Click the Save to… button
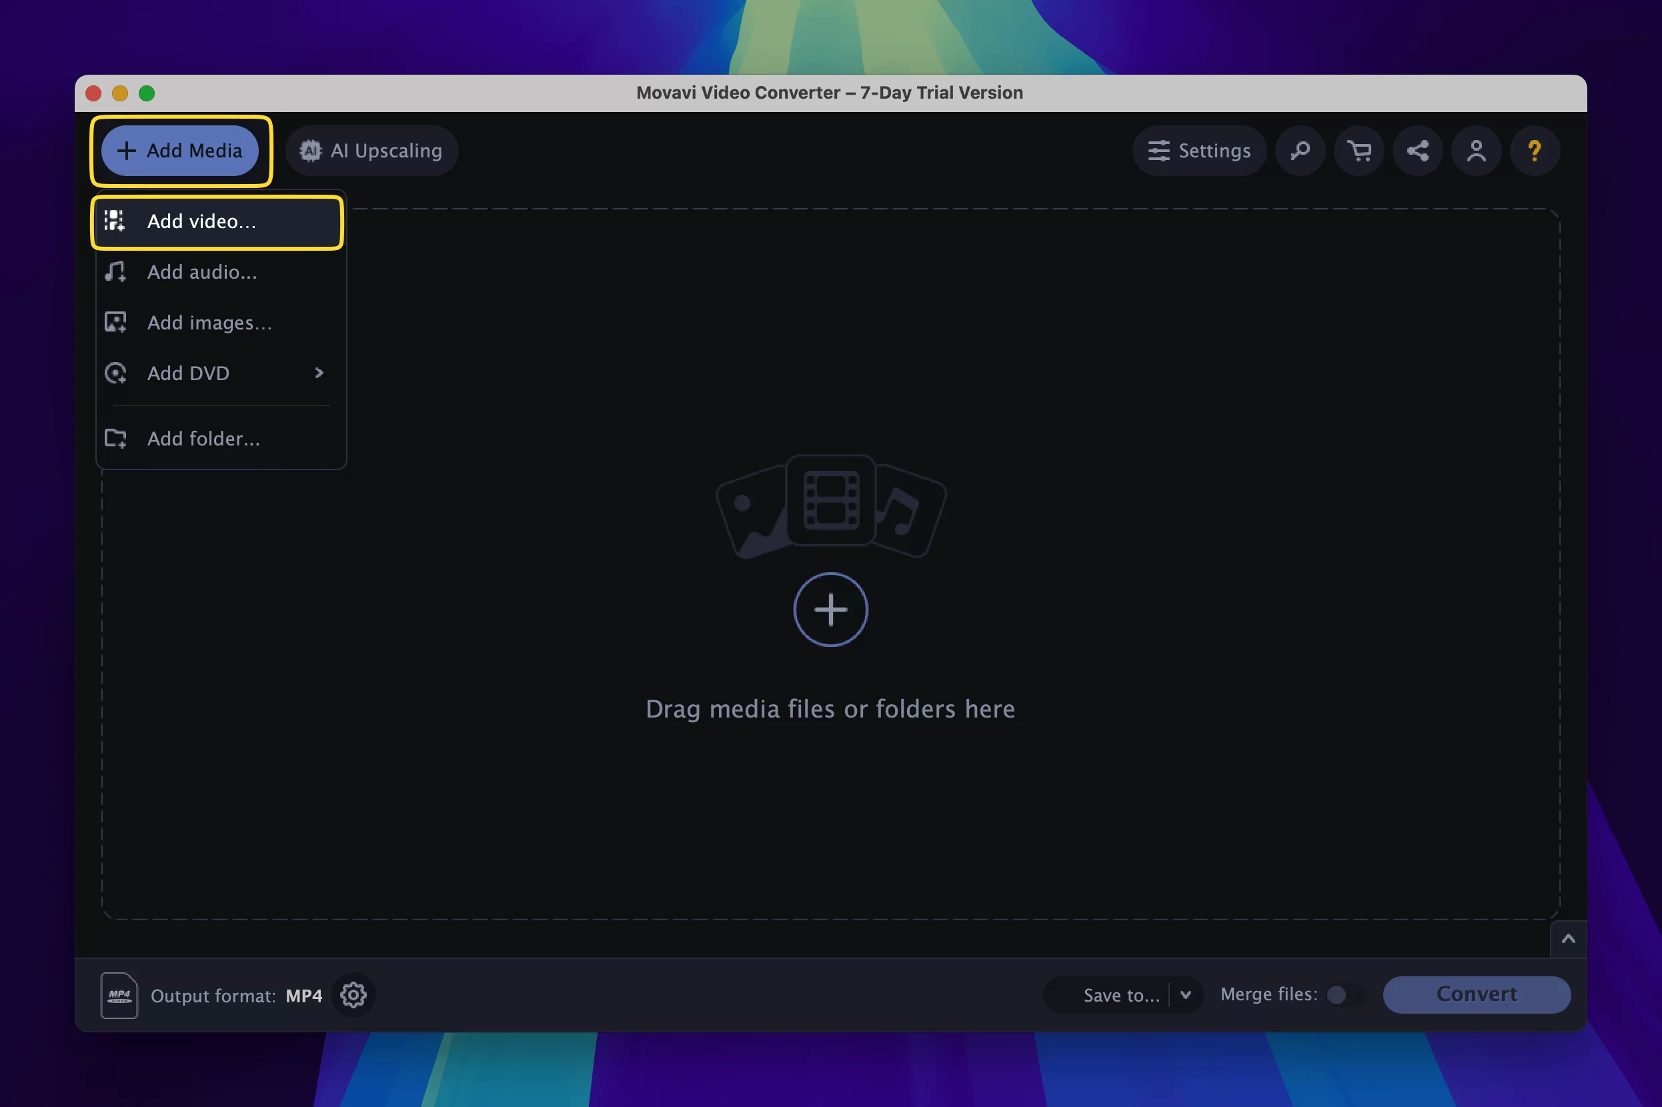Image resolution: width=1662 pixels, height=1107 pixels. coord(1107,995)
